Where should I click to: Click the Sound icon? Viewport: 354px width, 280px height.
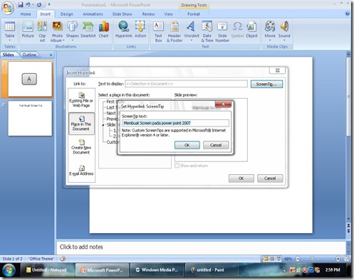[x=284, y=26]
